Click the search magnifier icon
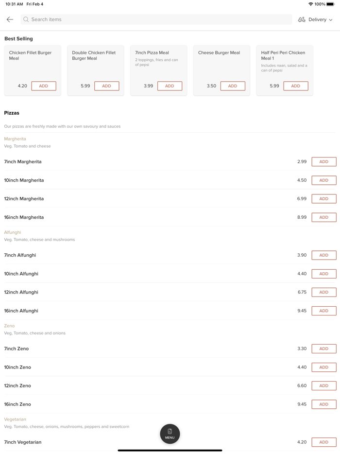This screenshot has height=454, width=340. click(x=26, y=19)
